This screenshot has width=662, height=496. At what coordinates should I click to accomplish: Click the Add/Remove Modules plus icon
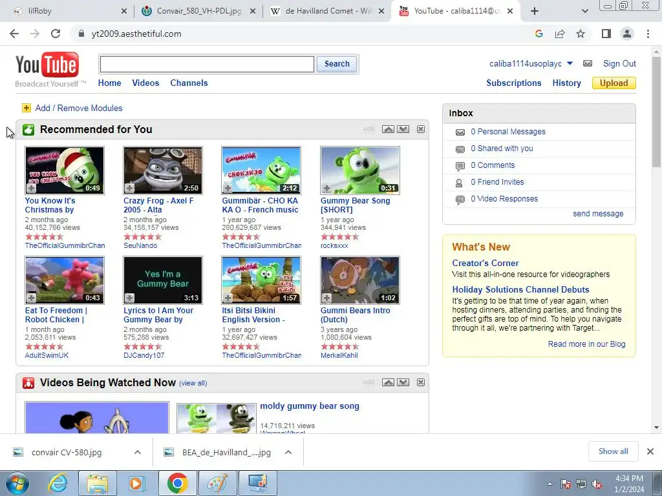pos(27,108)
